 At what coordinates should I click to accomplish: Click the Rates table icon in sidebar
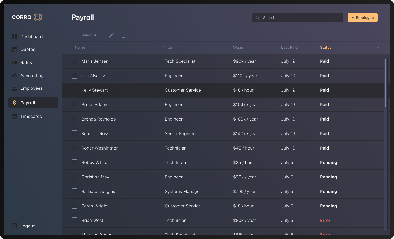click(14, 62)
